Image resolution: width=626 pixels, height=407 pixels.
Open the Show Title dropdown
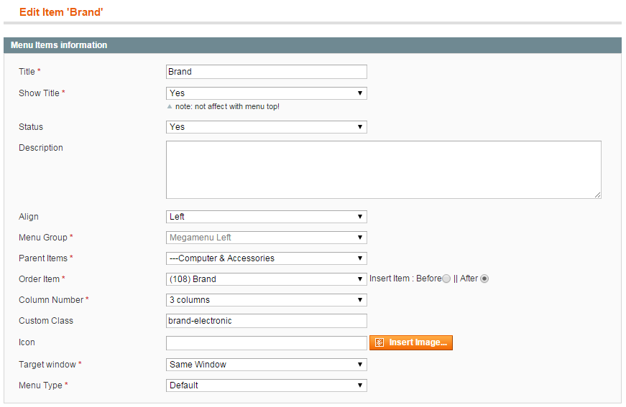click(x=267, y=93)
